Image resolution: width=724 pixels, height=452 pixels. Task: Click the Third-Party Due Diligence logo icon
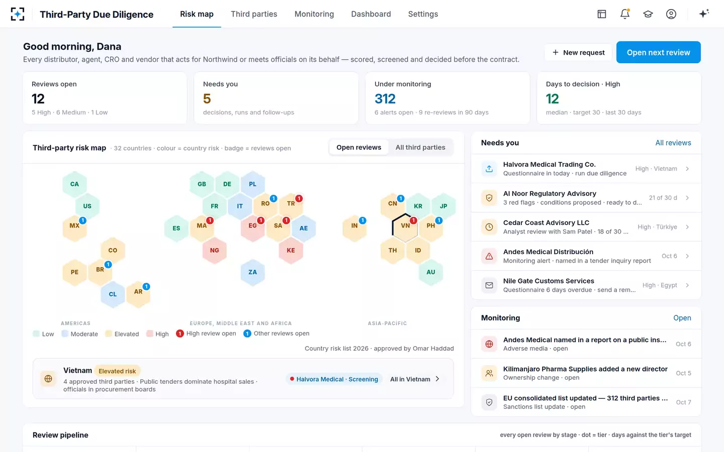coord(18,14)
